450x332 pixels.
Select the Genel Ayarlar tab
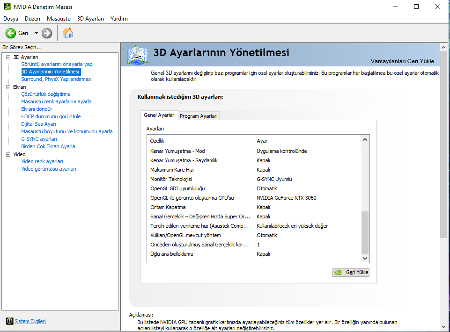(x=159, y=115)
